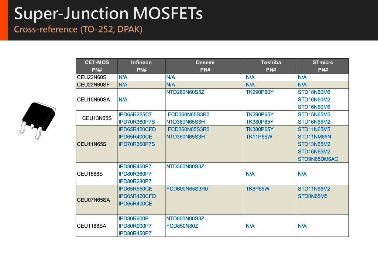Open the NTD360N80S3Z Onsemi part link

click(x=185, y=166)
